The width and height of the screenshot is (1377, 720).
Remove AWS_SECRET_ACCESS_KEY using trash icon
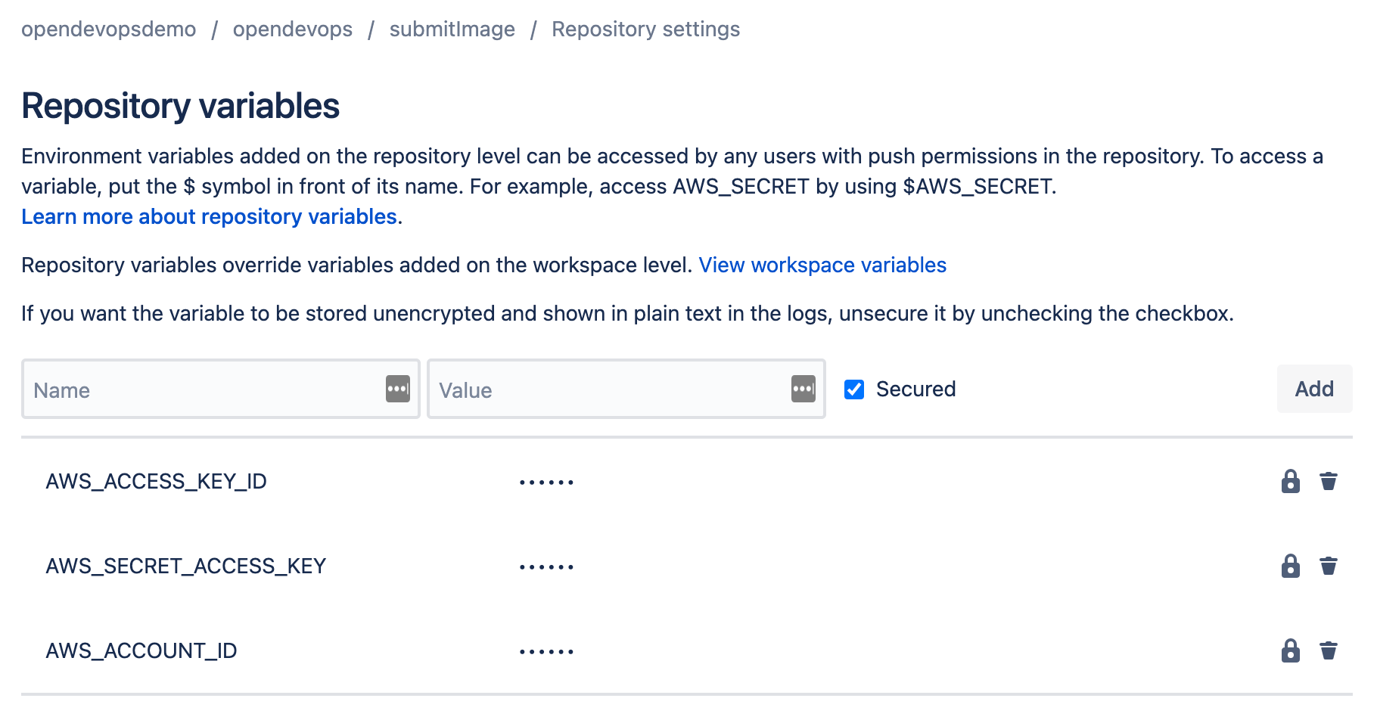pos(1330,566)
